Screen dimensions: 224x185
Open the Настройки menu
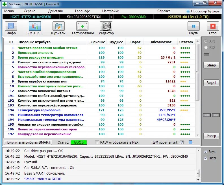110,11
